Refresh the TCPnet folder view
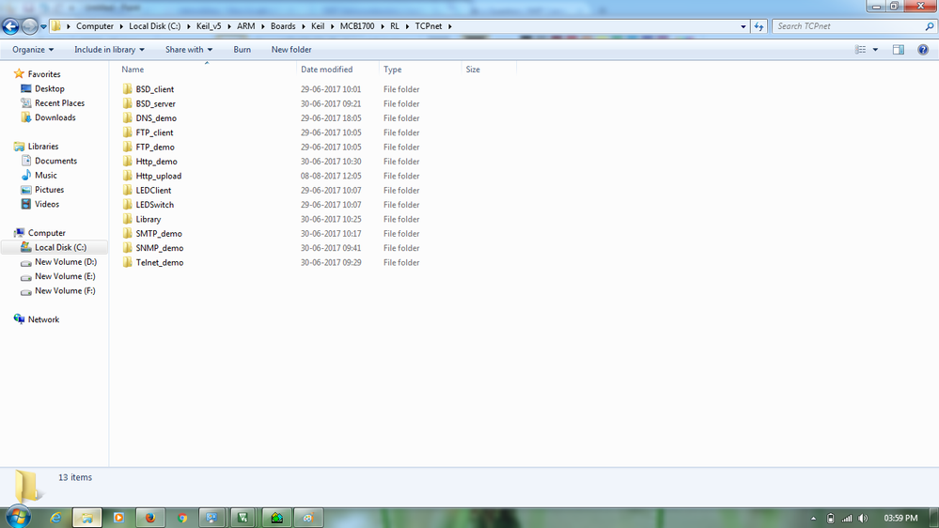This screenshot has height=528, width=939. (759, 26)
